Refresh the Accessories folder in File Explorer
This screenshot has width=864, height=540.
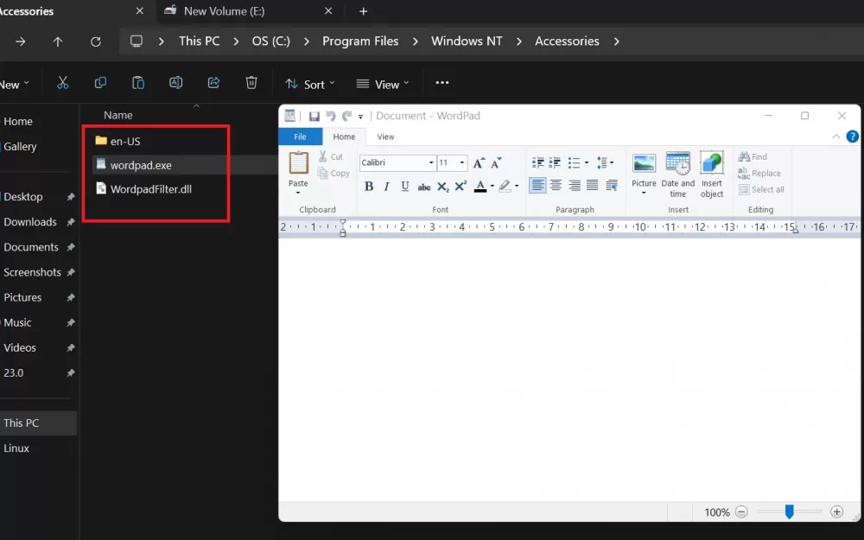click(x=96, y=41)
